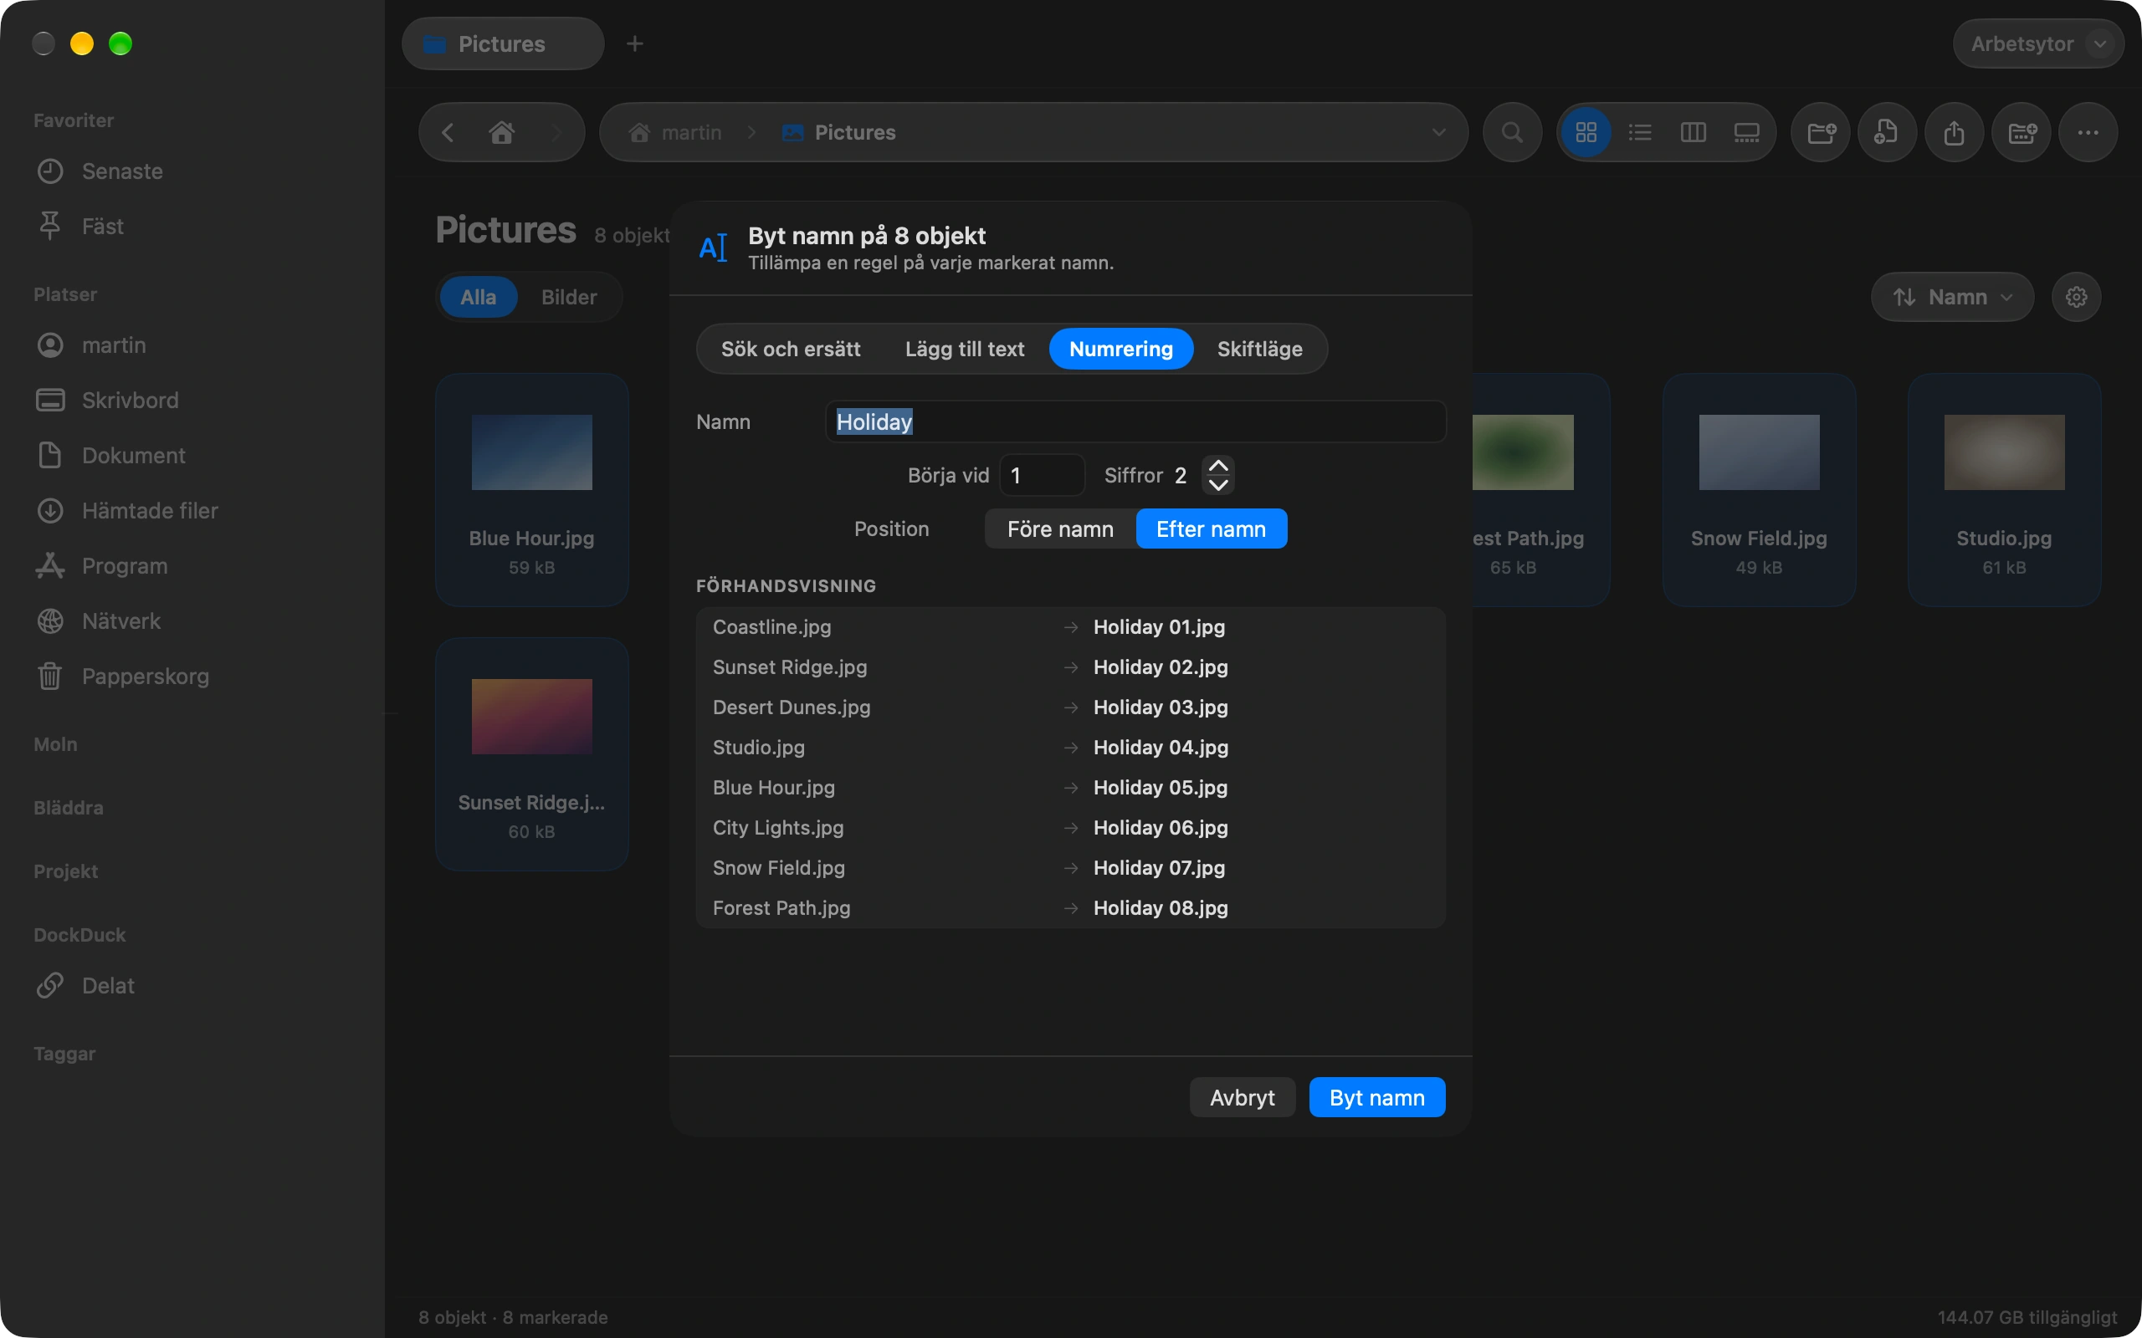Adjust the Siffror digit stepper
Screen dimensions: 2142x1338
pyautogui.click(x=1218, y=475)
